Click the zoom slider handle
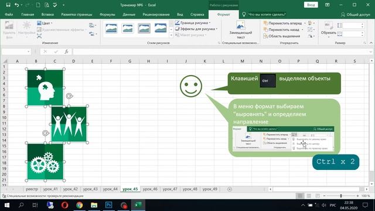This screenshot has height=211, width=375. [x=341, y=196]
